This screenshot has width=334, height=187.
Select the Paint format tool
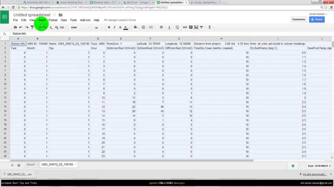coord(32,27)
